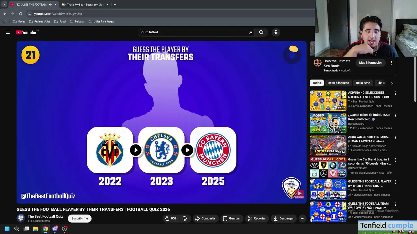Save video with Guardar button

(231, 218)
